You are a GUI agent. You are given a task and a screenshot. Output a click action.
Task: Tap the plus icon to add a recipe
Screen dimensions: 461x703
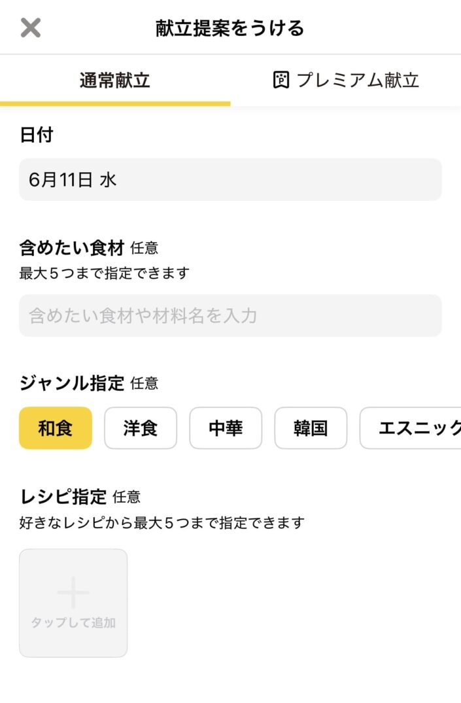(x=73, y=592)
